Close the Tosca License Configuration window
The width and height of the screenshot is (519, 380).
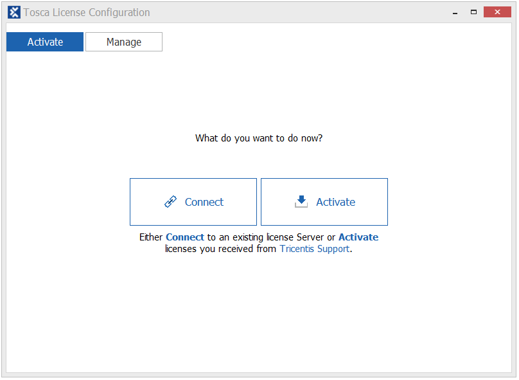(497, 12)
